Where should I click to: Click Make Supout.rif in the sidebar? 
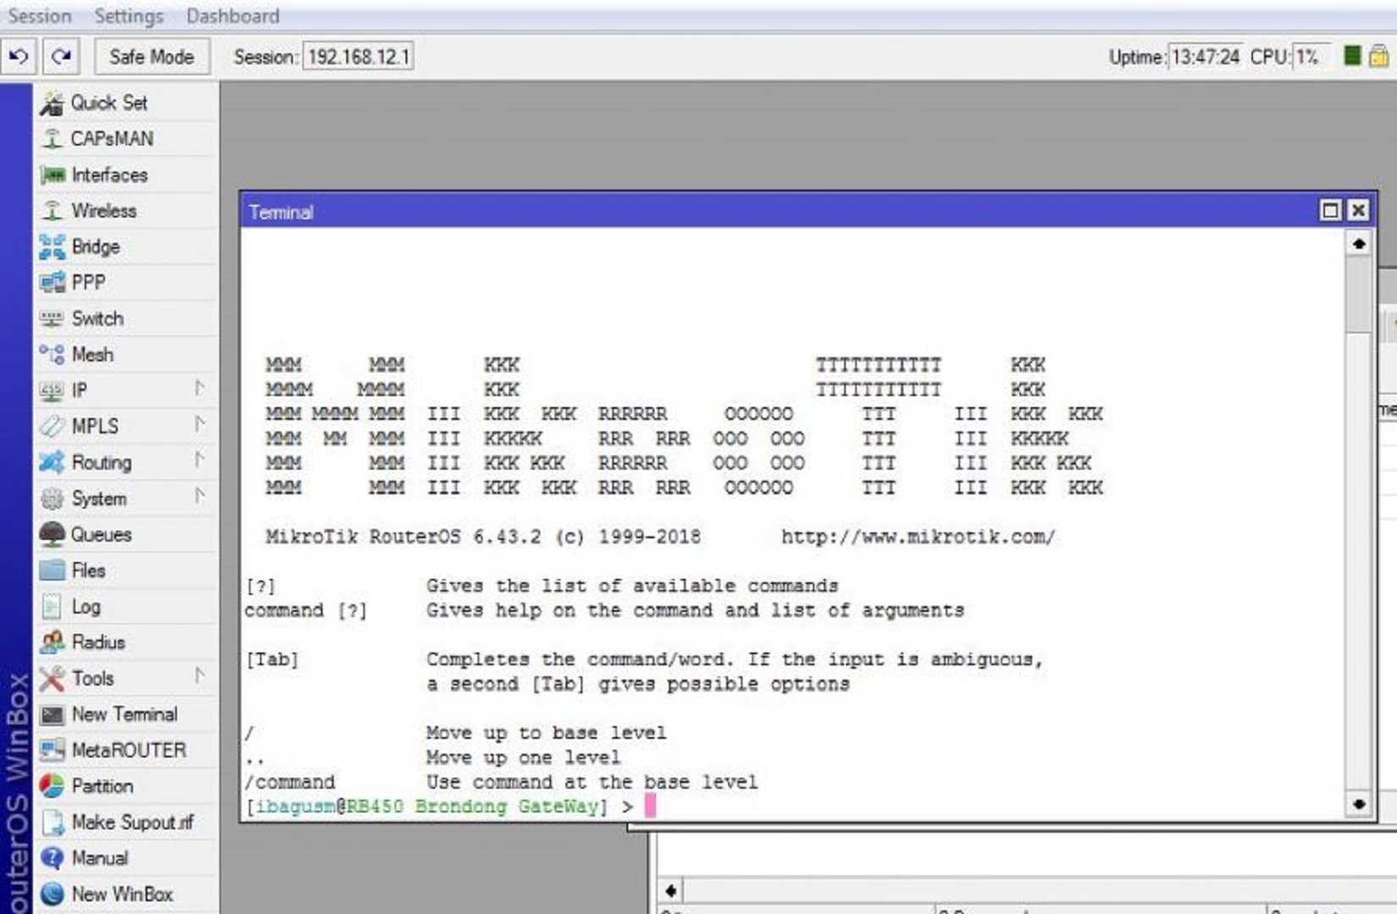(132, 822)
